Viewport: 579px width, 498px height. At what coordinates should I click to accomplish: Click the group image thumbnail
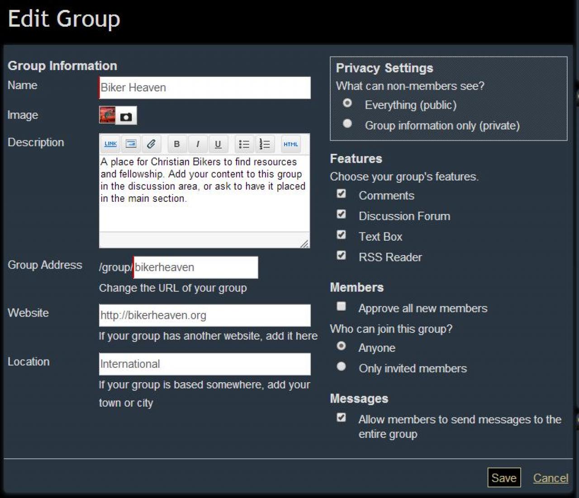[x=107, y=115]
